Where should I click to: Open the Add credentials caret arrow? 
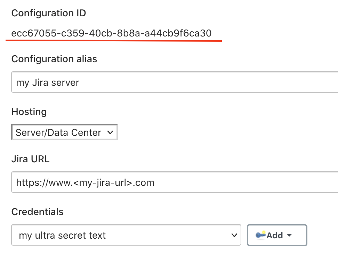point(290,235)
